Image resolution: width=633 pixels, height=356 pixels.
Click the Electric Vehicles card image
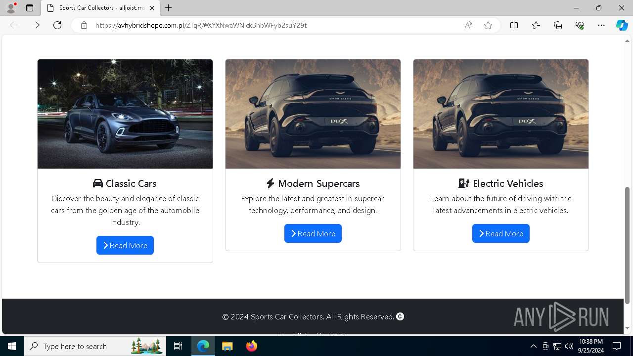pos(501,114)
